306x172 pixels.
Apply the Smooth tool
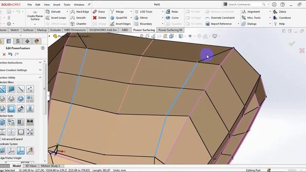(78, 18)
